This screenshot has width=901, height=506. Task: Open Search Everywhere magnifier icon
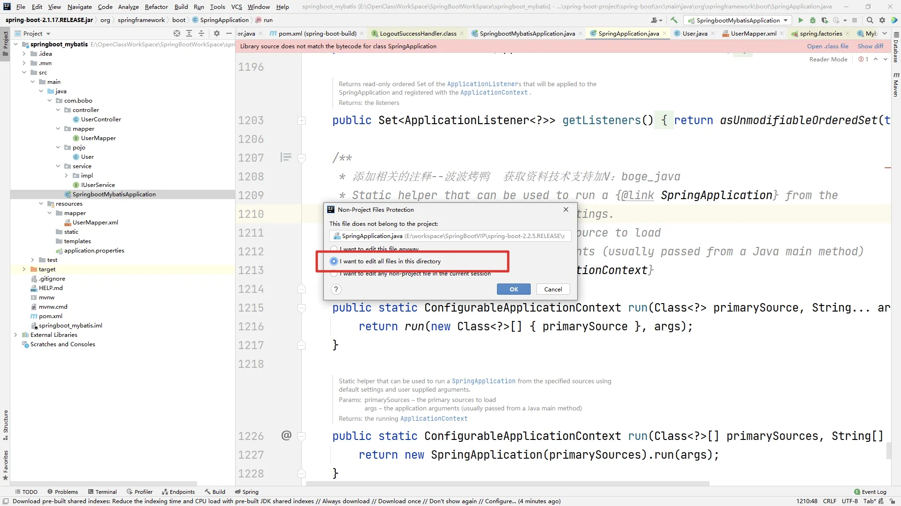point(870,20)
